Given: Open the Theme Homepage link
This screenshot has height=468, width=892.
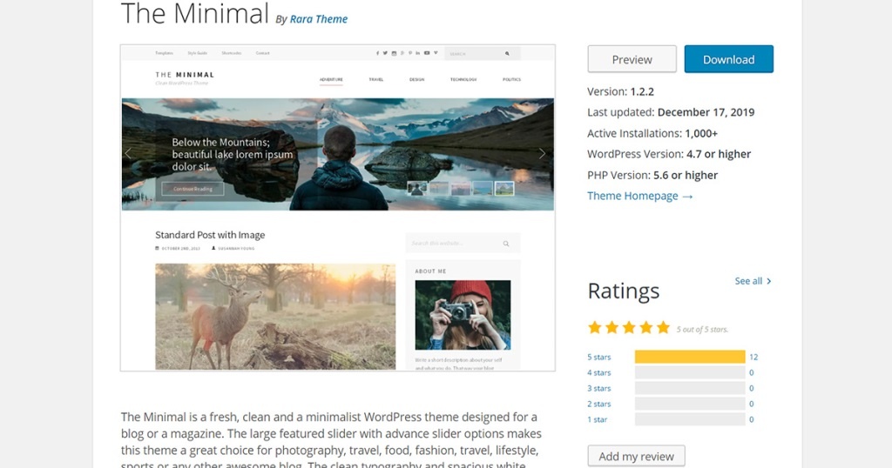Looking at the screenshot, I should (639, 196).
